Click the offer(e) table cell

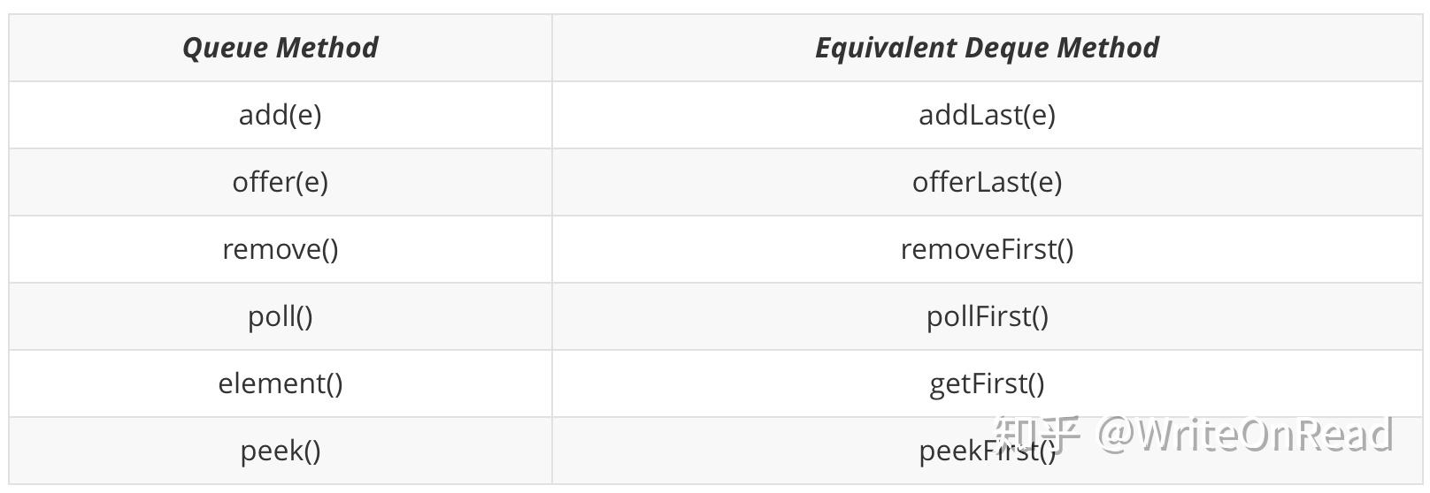[x=280, y=182]
